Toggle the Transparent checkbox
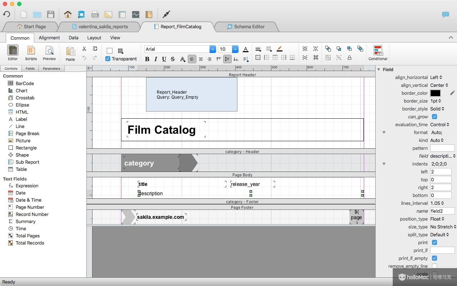This screenshot has width=457, height=286. point(108,59)
